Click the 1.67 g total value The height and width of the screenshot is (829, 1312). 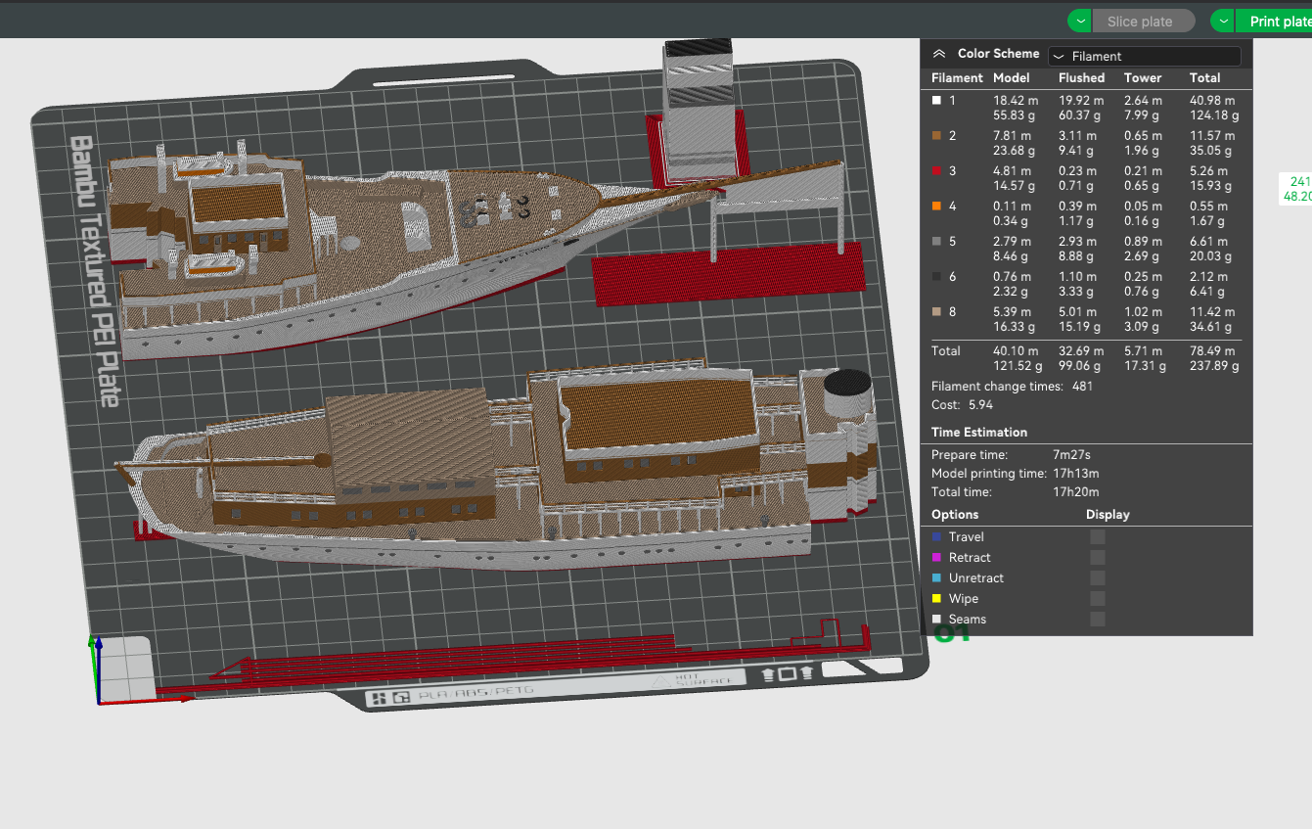pos(1207,221)
